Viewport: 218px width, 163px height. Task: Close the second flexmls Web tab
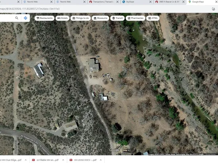tap(84, 2)
